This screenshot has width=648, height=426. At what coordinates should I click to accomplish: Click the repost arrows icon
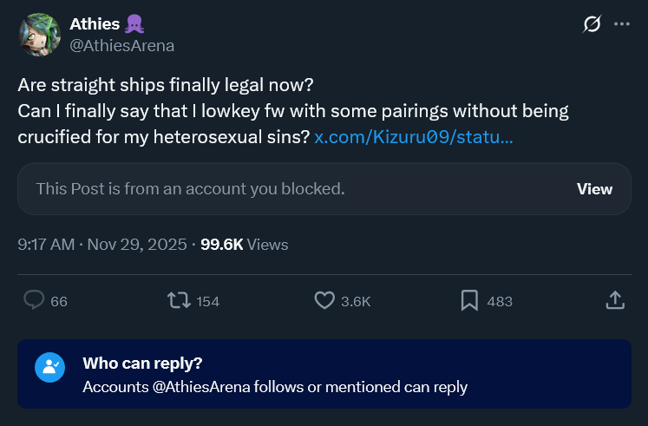coord(179,300)
